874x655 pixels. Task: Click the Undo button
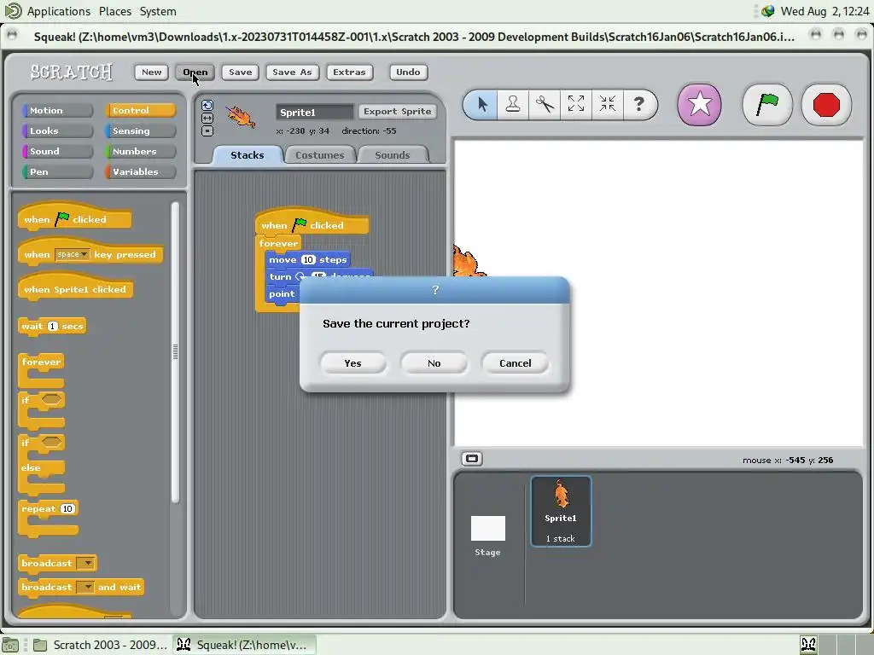click(408, 72)
